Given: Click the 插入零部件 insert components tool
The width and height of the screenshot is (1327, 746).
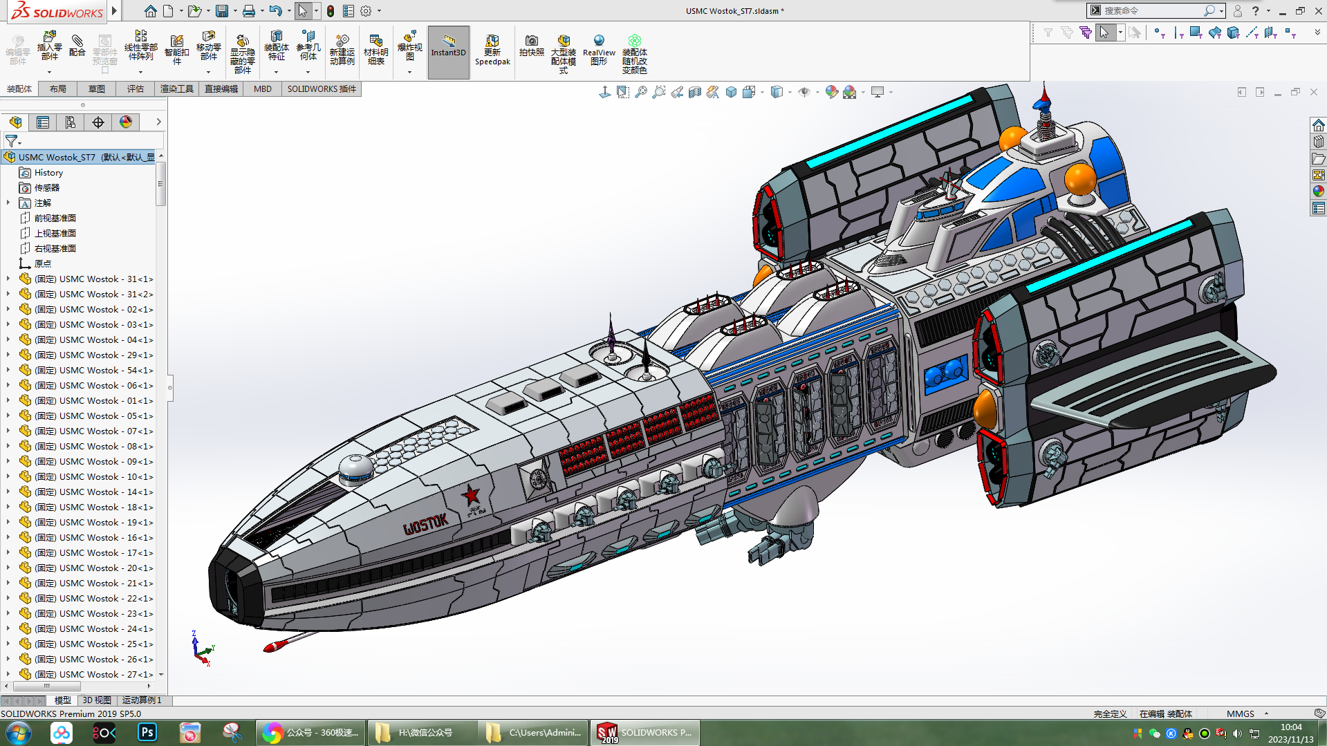Looking at the screenshot, I should pos(49,46).
